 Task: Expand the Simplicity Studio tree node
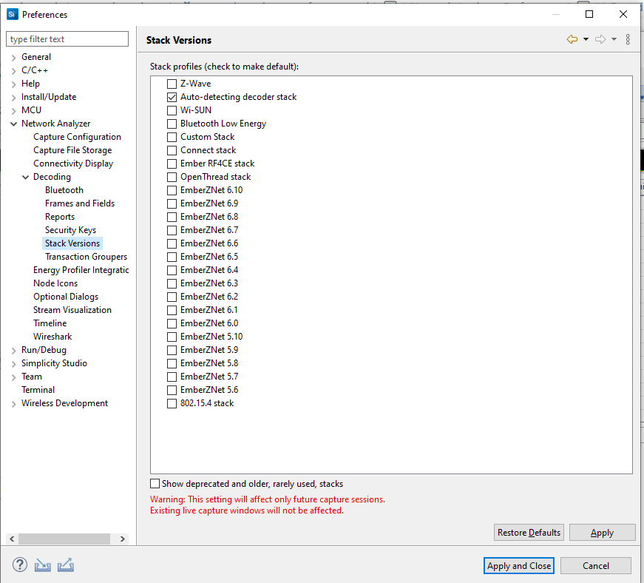click(13, 363)
